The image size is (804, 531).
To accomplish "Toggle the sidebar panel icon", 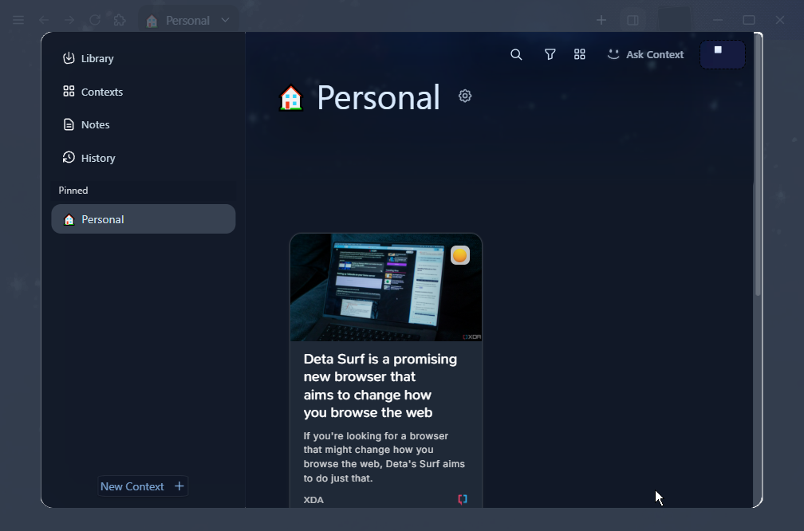I will [x=633, y=20].
